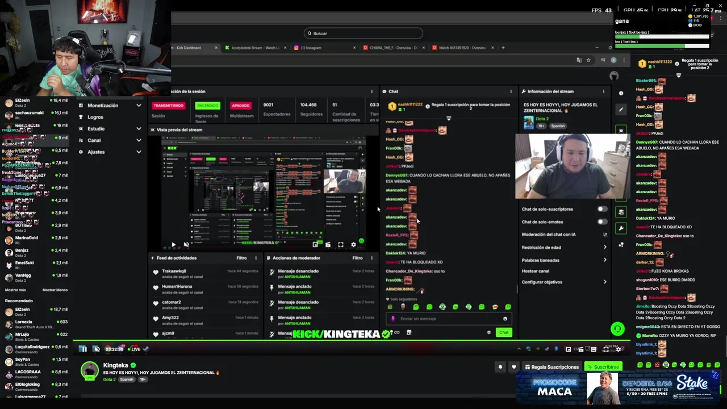Bookmark page with browser star icon
Viewport: 727px width, 409px height.
588,60
